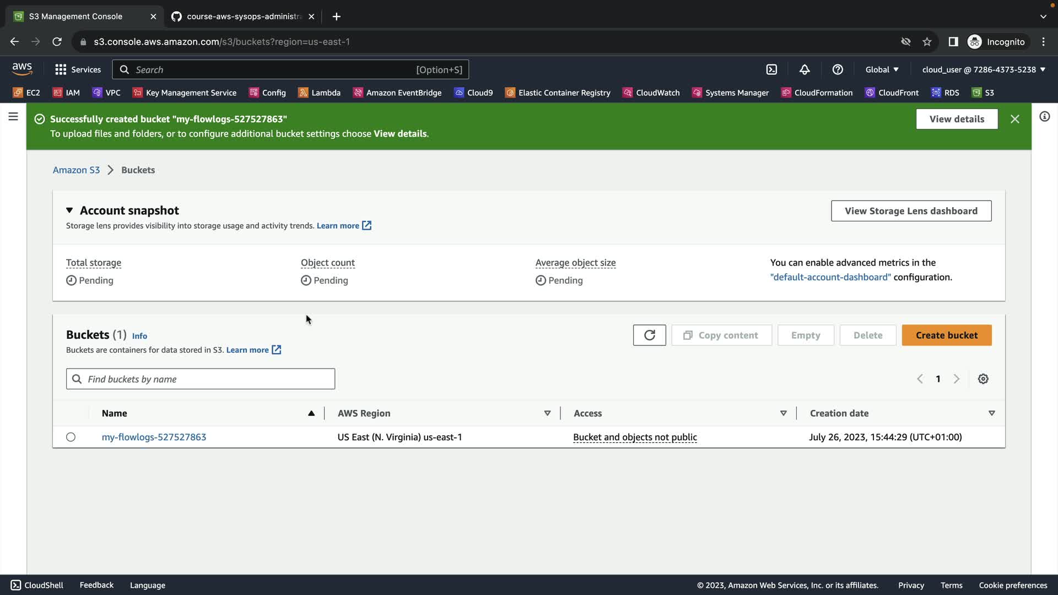Viewport: 1058px width, 595px height.
Task: Open the Lambda bookmark shortcut
Action: pyautogui.click(x=320, y=93)
